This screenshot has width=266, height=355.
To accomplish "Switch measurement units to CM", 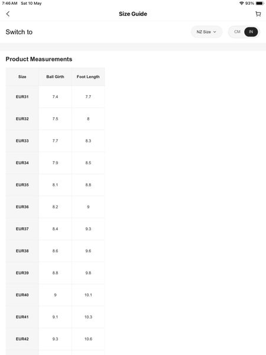I will pyautogui.click(x=237, y=32).
